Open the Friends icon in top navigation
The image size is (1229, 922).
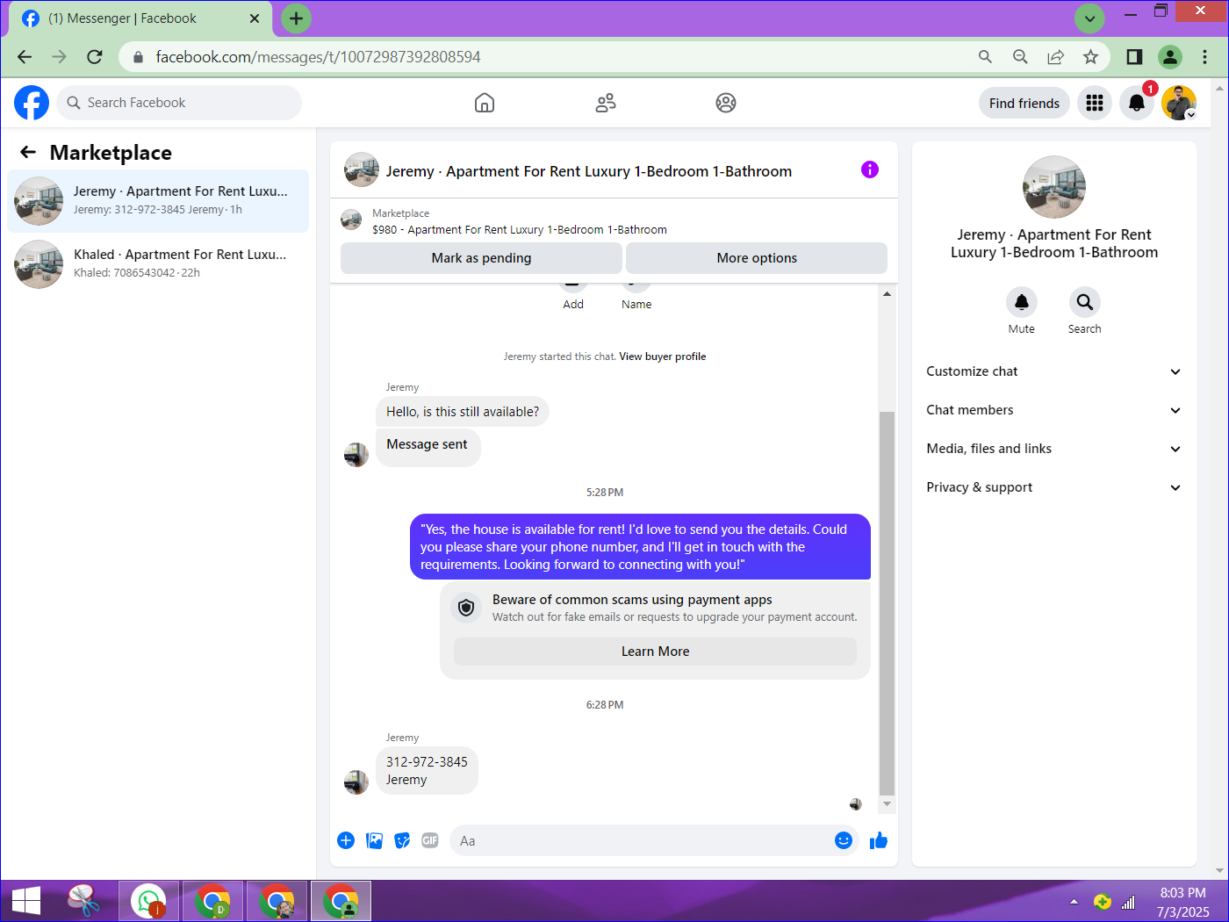point(606,103)
